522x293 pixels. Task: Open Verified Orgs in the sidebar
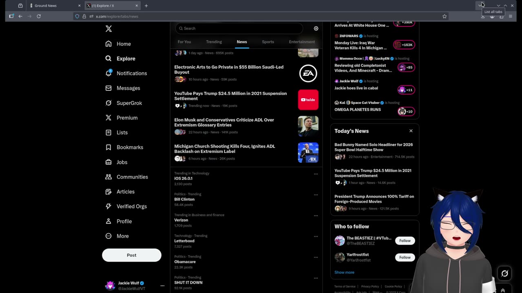pyautogui.click(x=126, y=206)
